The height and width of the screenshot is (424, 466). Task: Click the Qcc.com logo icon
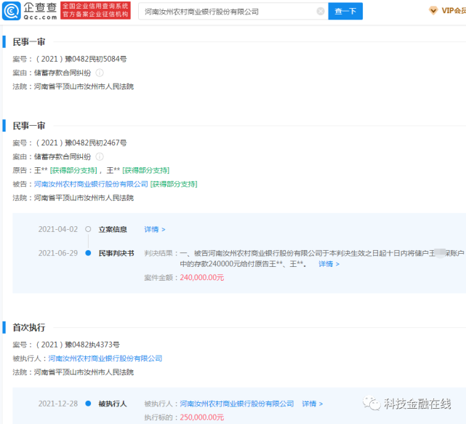[12, 11]
